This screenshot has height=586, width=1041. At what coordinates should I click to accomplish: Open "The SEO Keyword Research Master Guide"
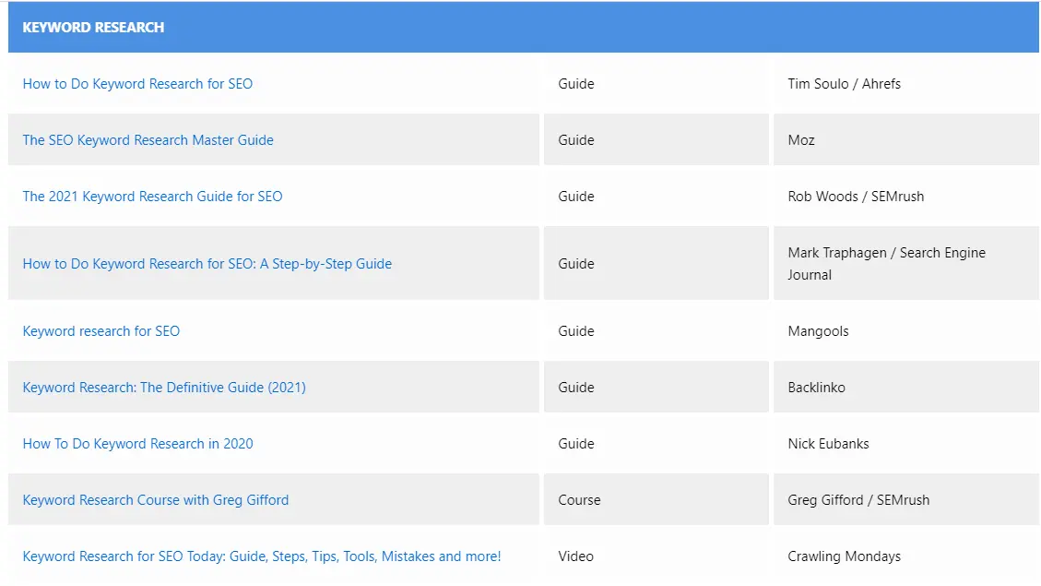(x=148, y=140)
